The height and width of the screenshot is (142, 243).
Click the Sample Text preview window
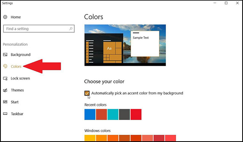point(145,44)
